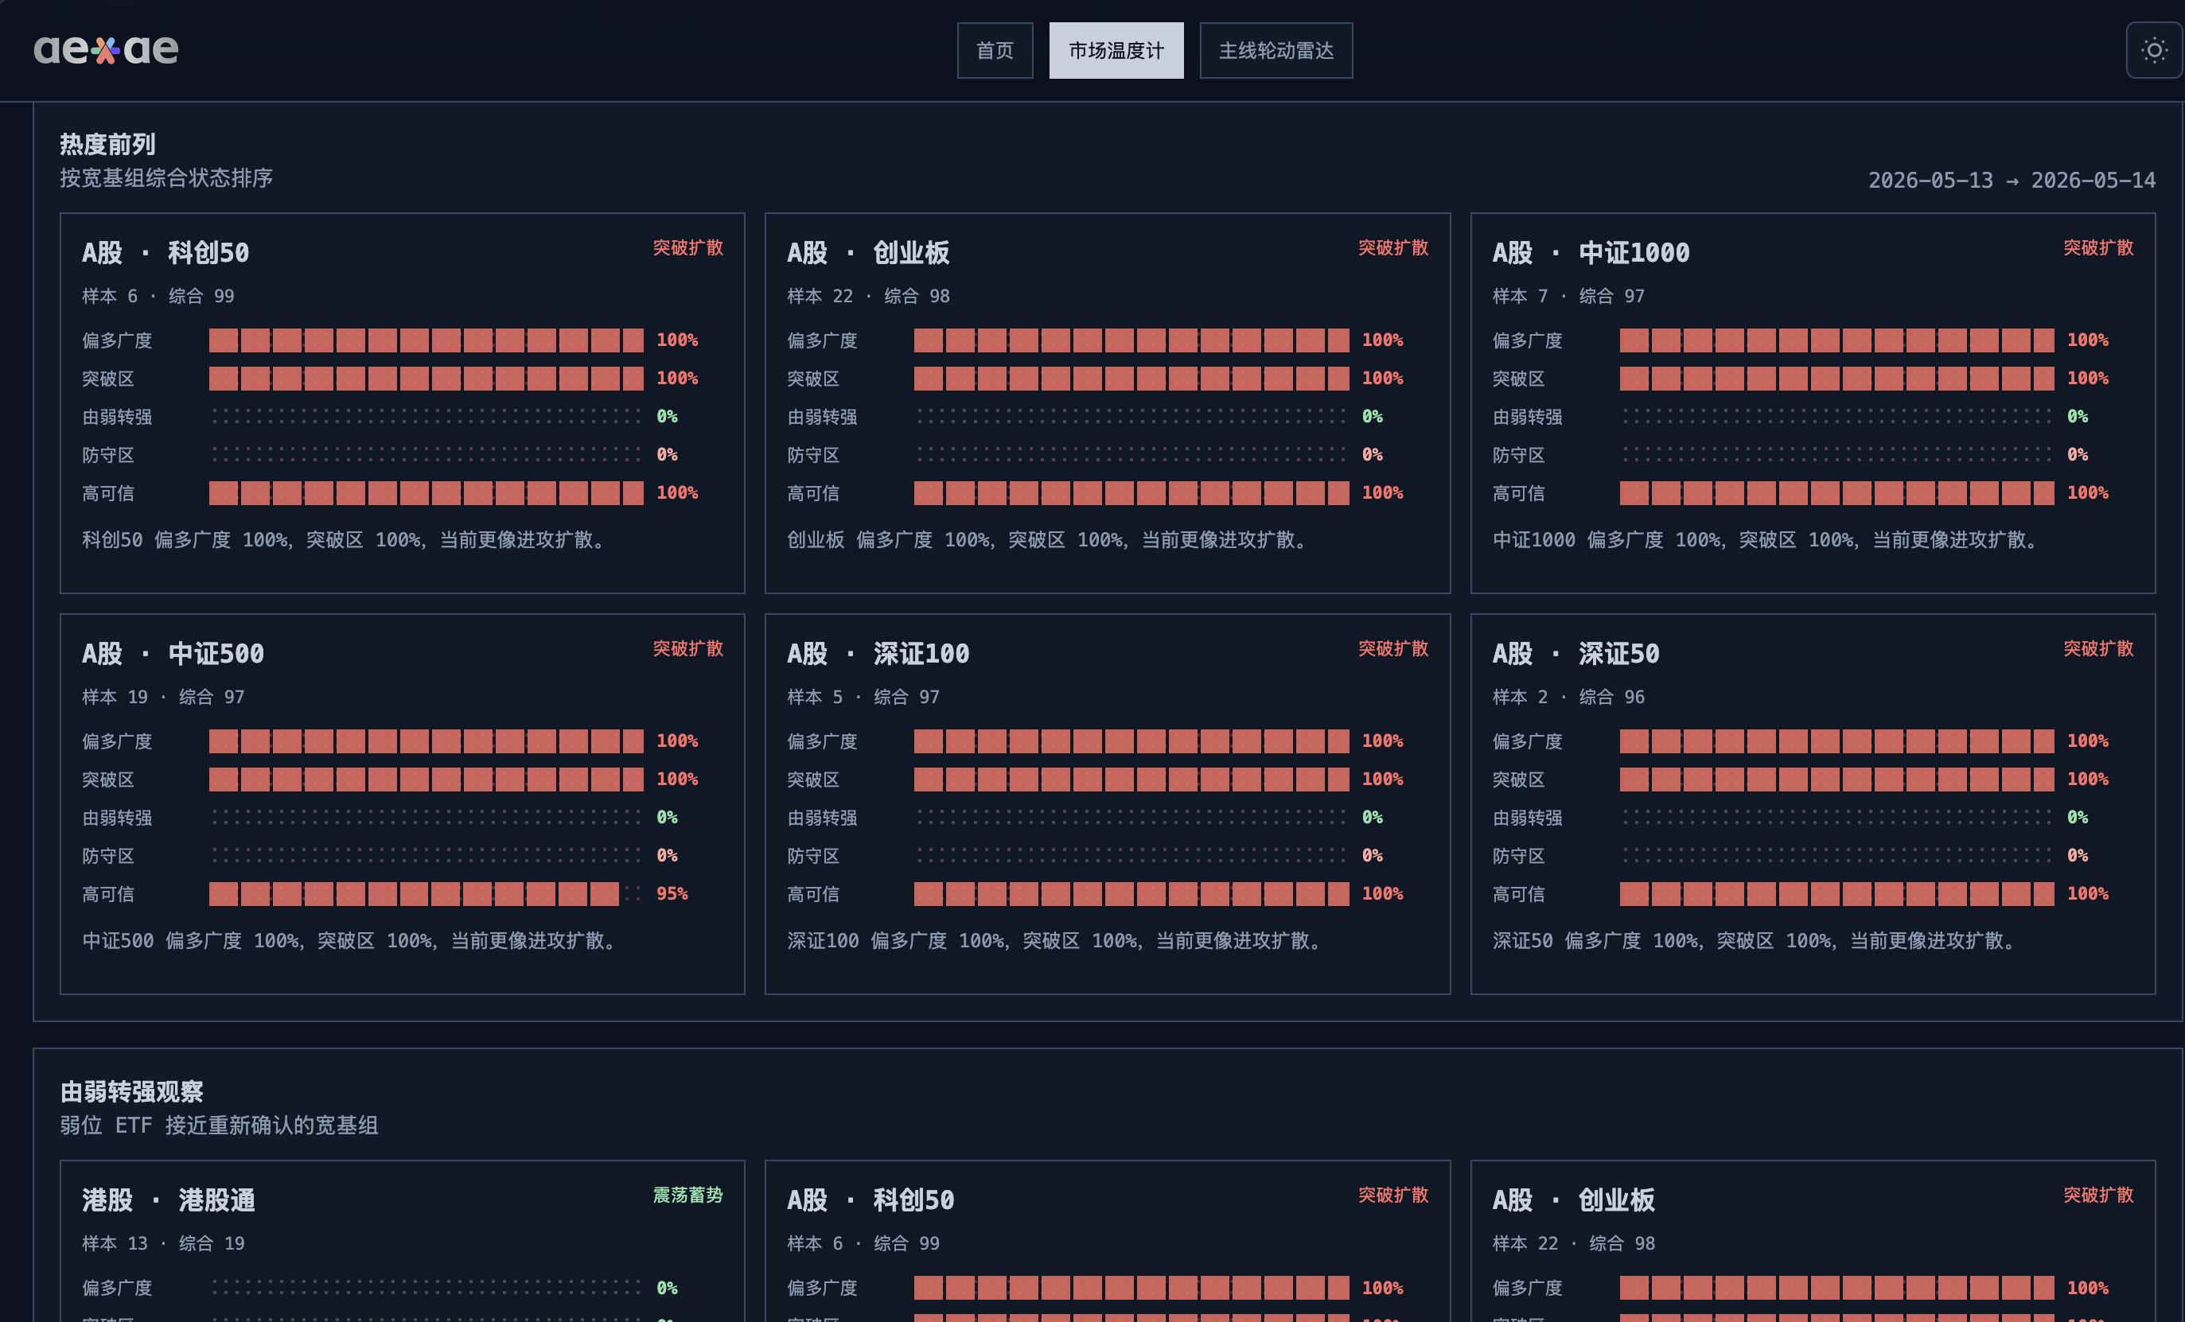Click 样本 7 · 综合 97 text

1568,296
